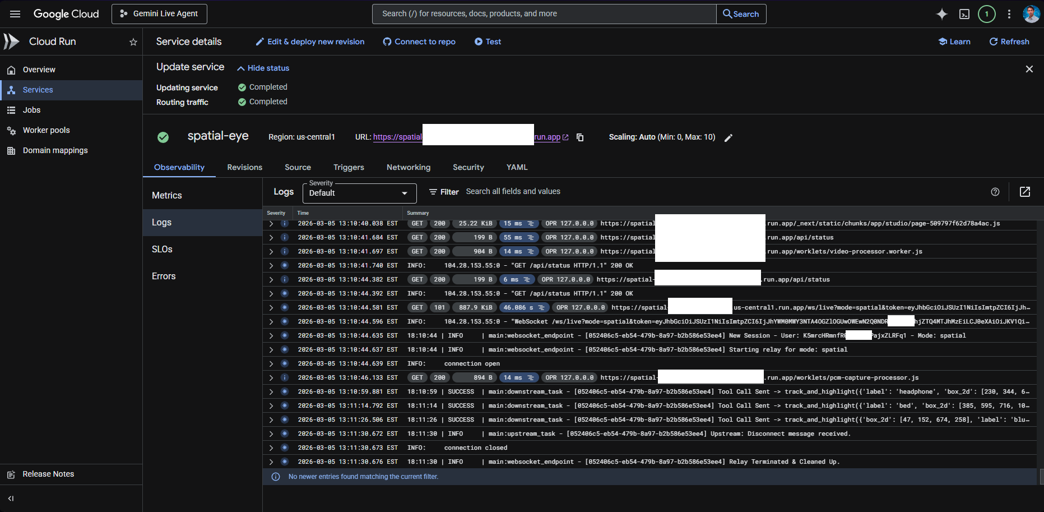Open logs help question mark icon
Screen dimensions: 1044x512
(x=995, y=192)
